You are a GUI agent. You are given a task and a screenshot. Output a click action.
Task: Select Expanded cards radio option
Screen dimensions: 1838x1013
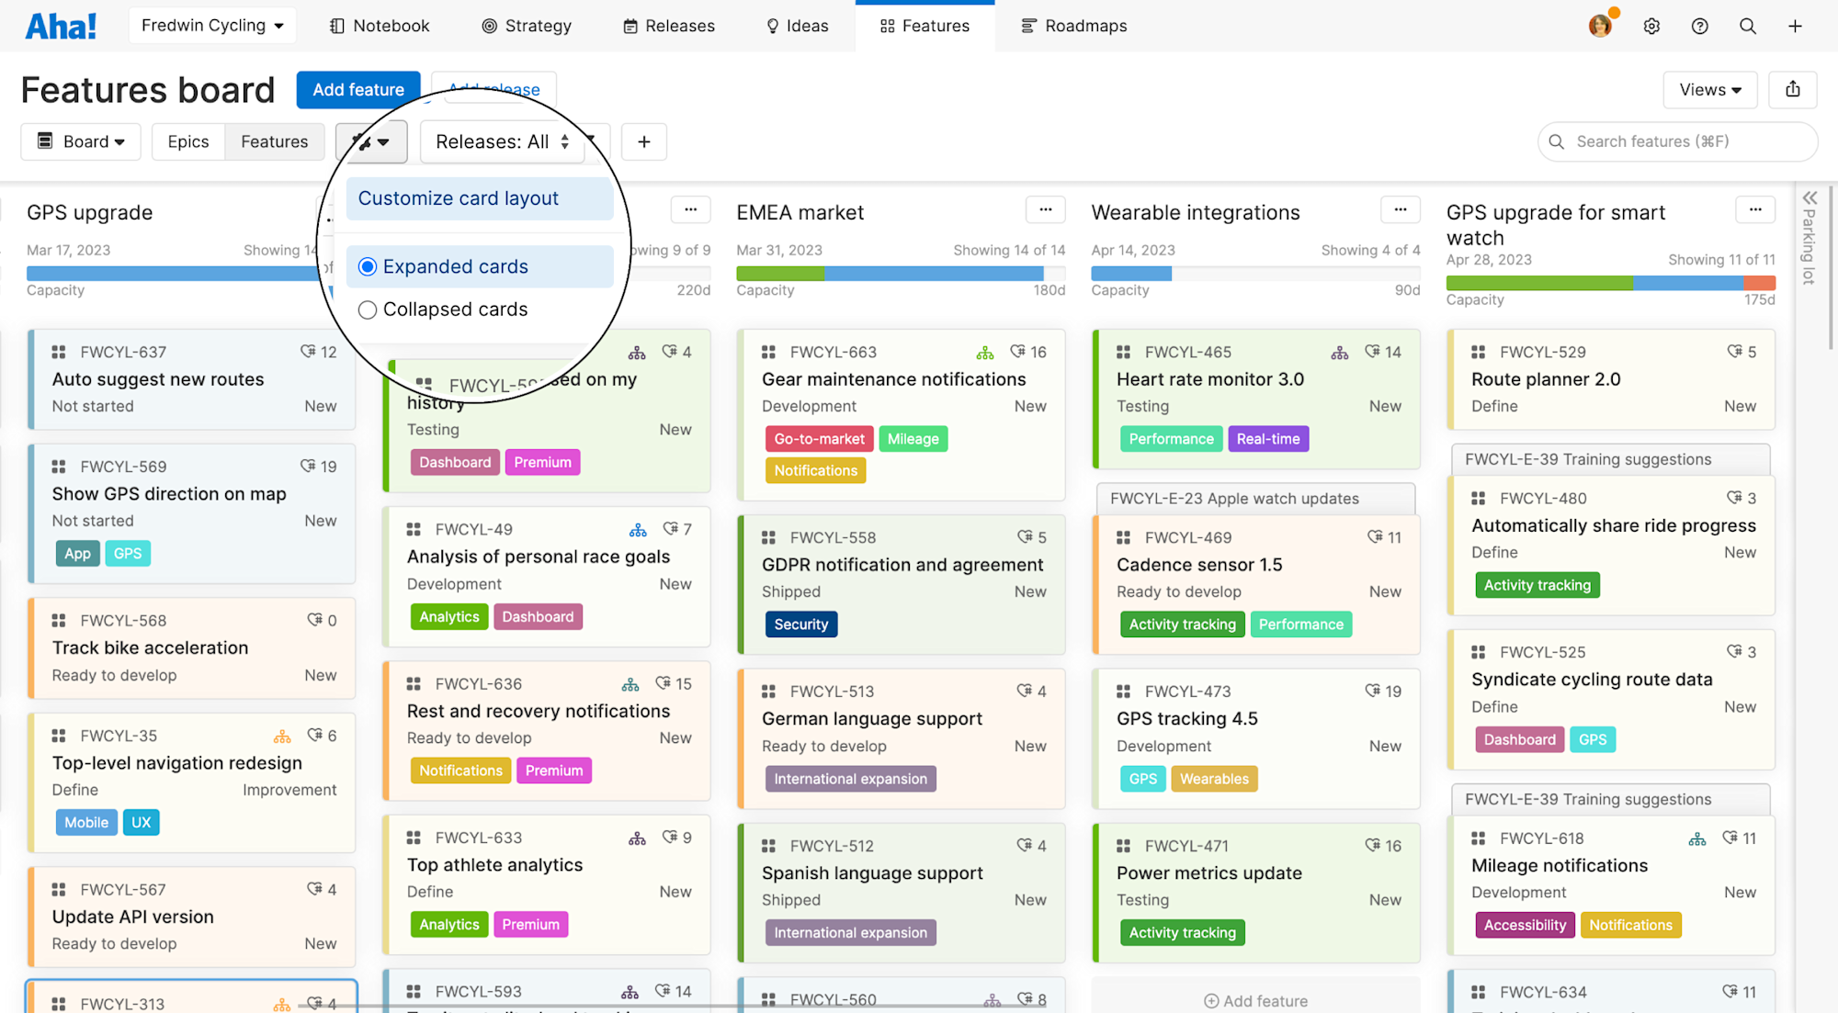(x=368, y=266)
